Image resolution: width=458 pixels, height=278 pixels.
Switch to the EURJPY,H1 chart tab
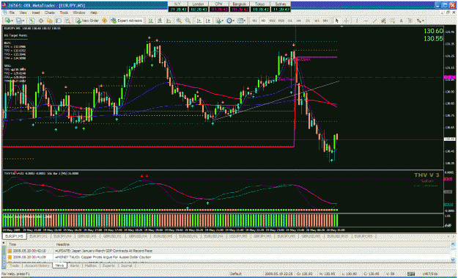click(39, 236)
